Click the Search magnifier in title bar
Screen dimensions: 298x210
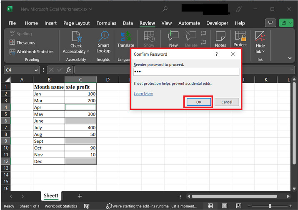(x=165, y=9)
